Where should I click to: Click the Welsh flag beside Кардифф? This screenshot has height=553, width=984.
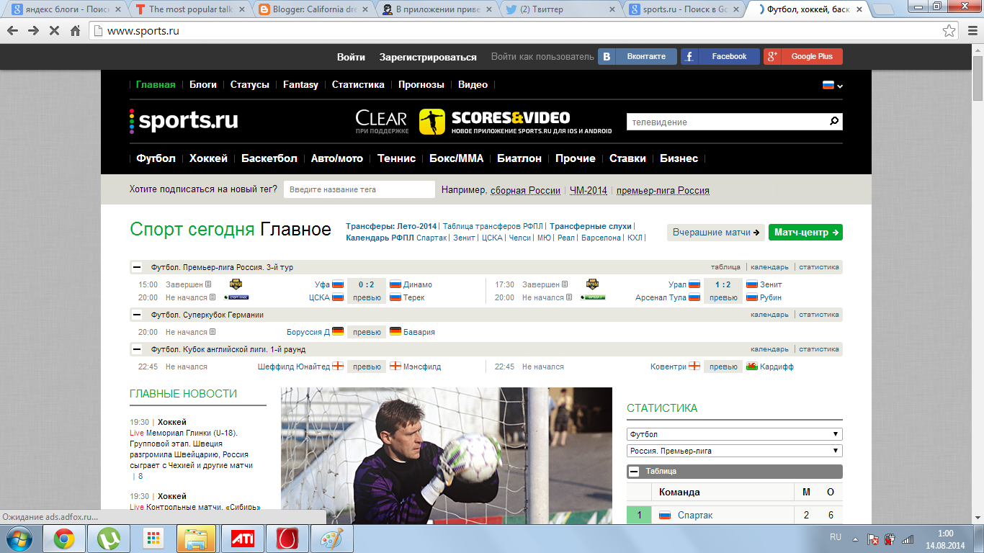point(752,367)
